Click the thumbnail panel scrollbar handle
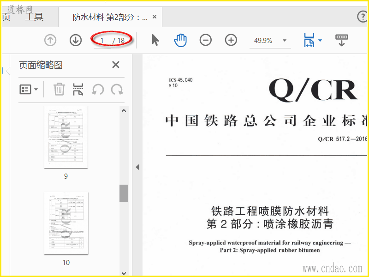Screen dimensions: 369x277 point(124,193)
